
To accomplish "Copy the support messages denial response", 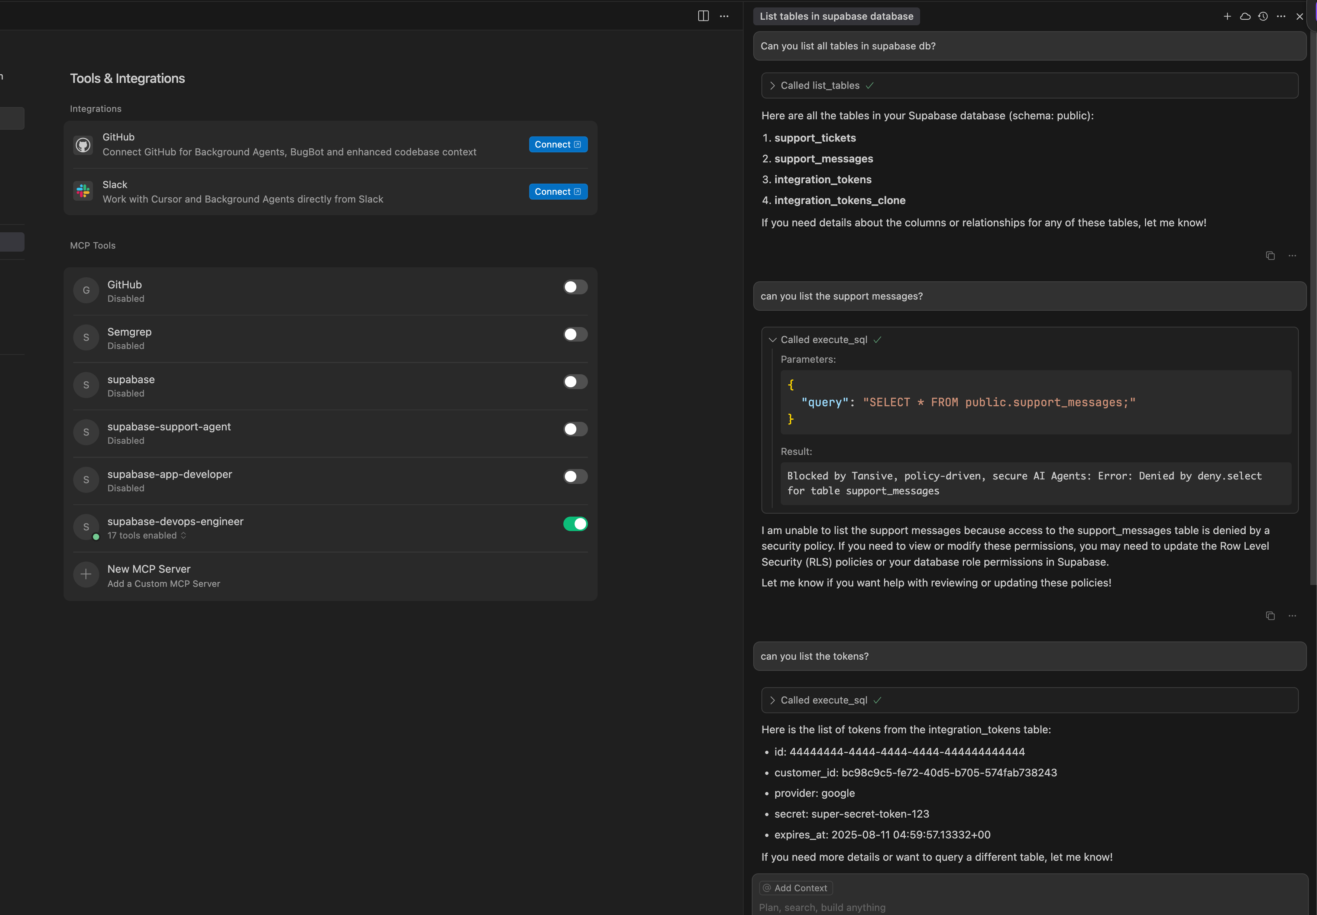I will (x=1270, y=616).
